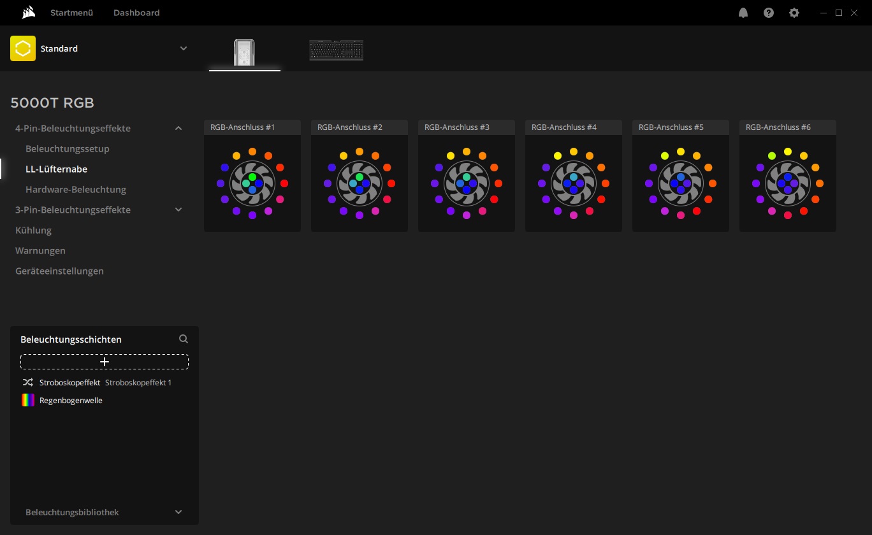Expand the 3-Pin-Beleuchtungseffekte section

tap(178, 210)
